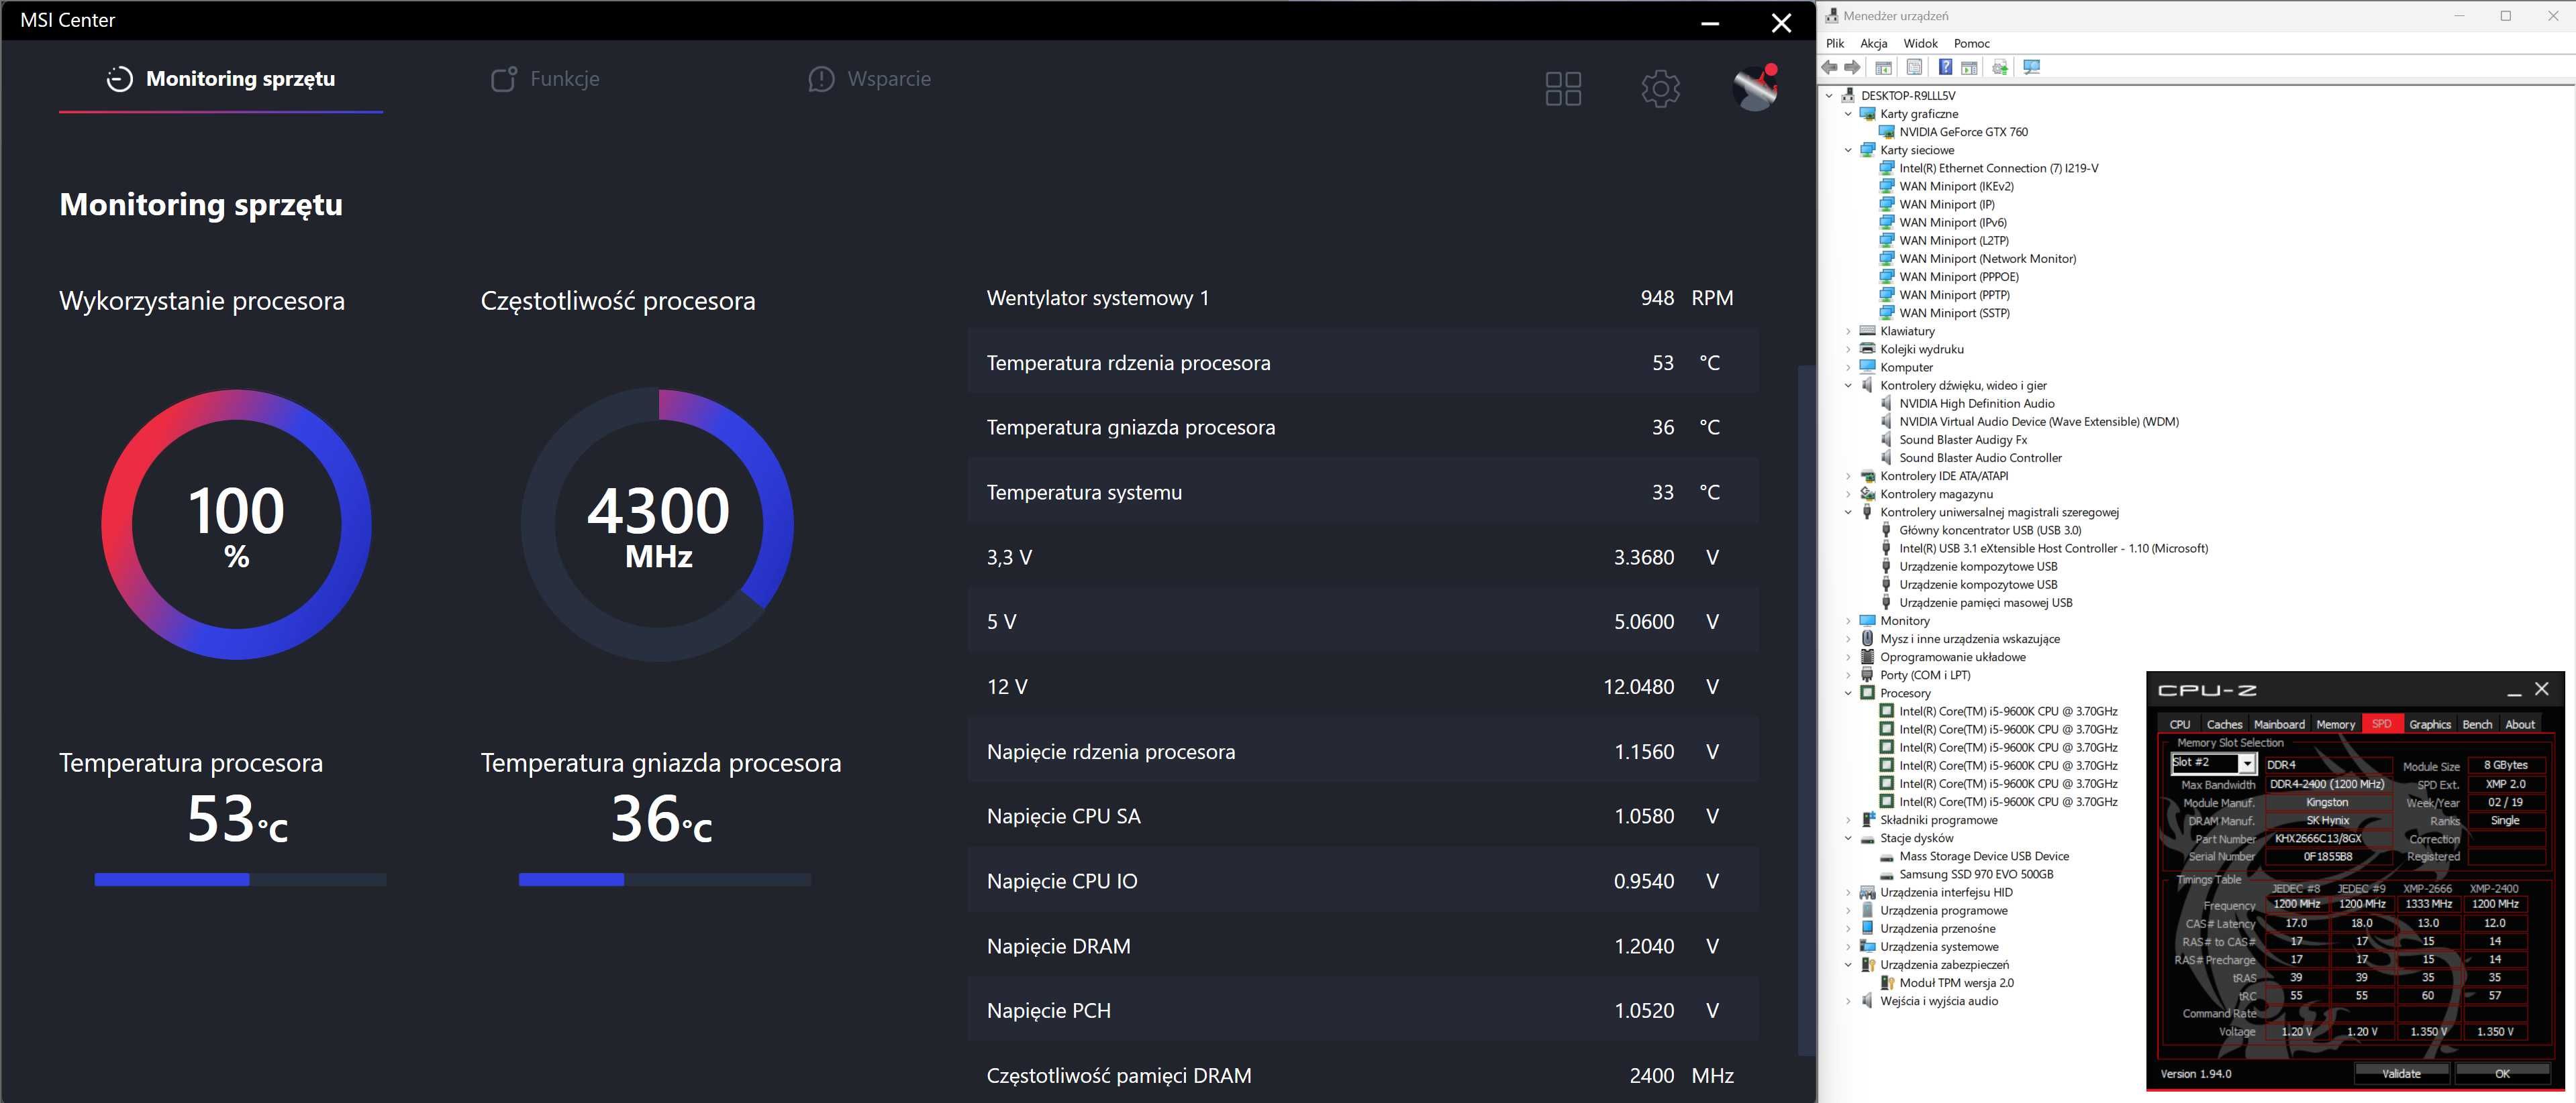The height and width of the screenshot is (1103, 2576).
Task: Click the Porty (COM i LPT) icon
Action: 1867,675
